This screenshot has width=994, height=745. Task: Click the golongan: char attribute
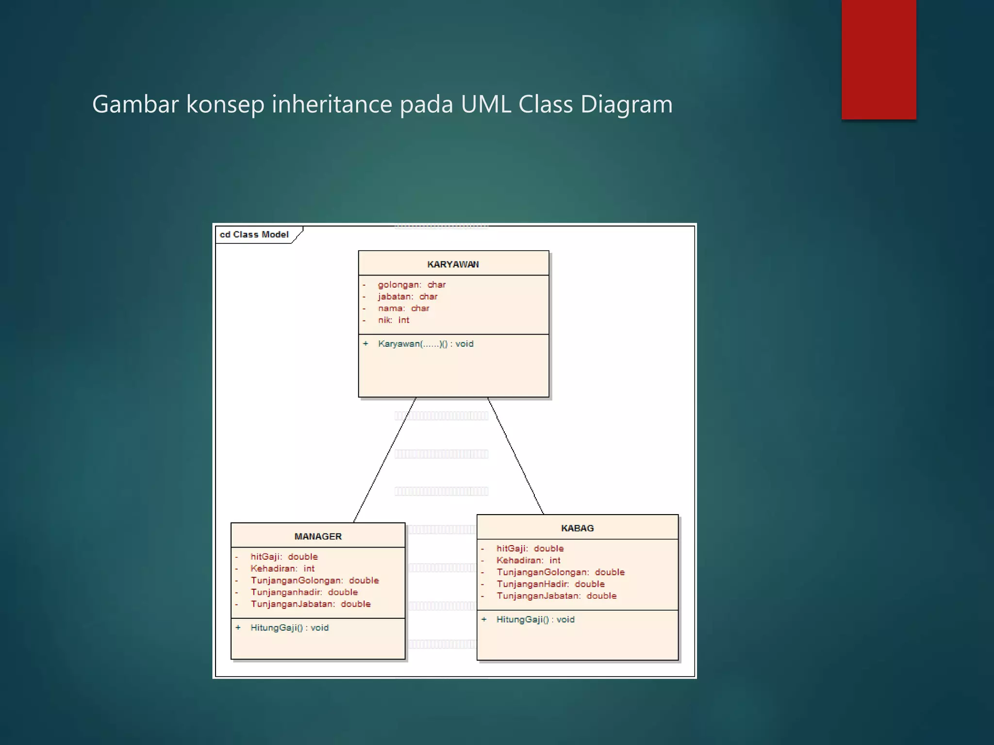pos(412,285)
